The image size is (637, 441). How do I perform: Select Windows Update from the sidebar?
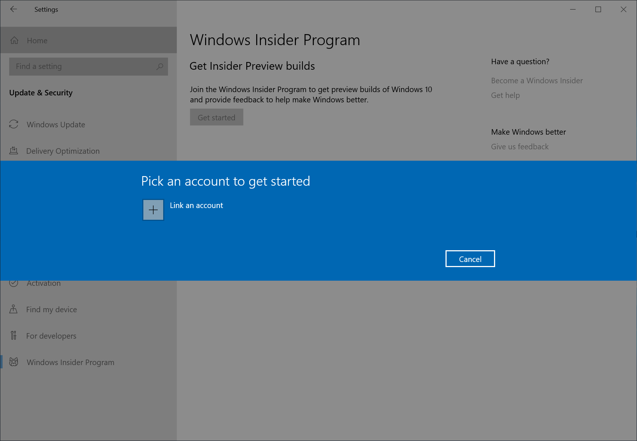click(55, 124)
